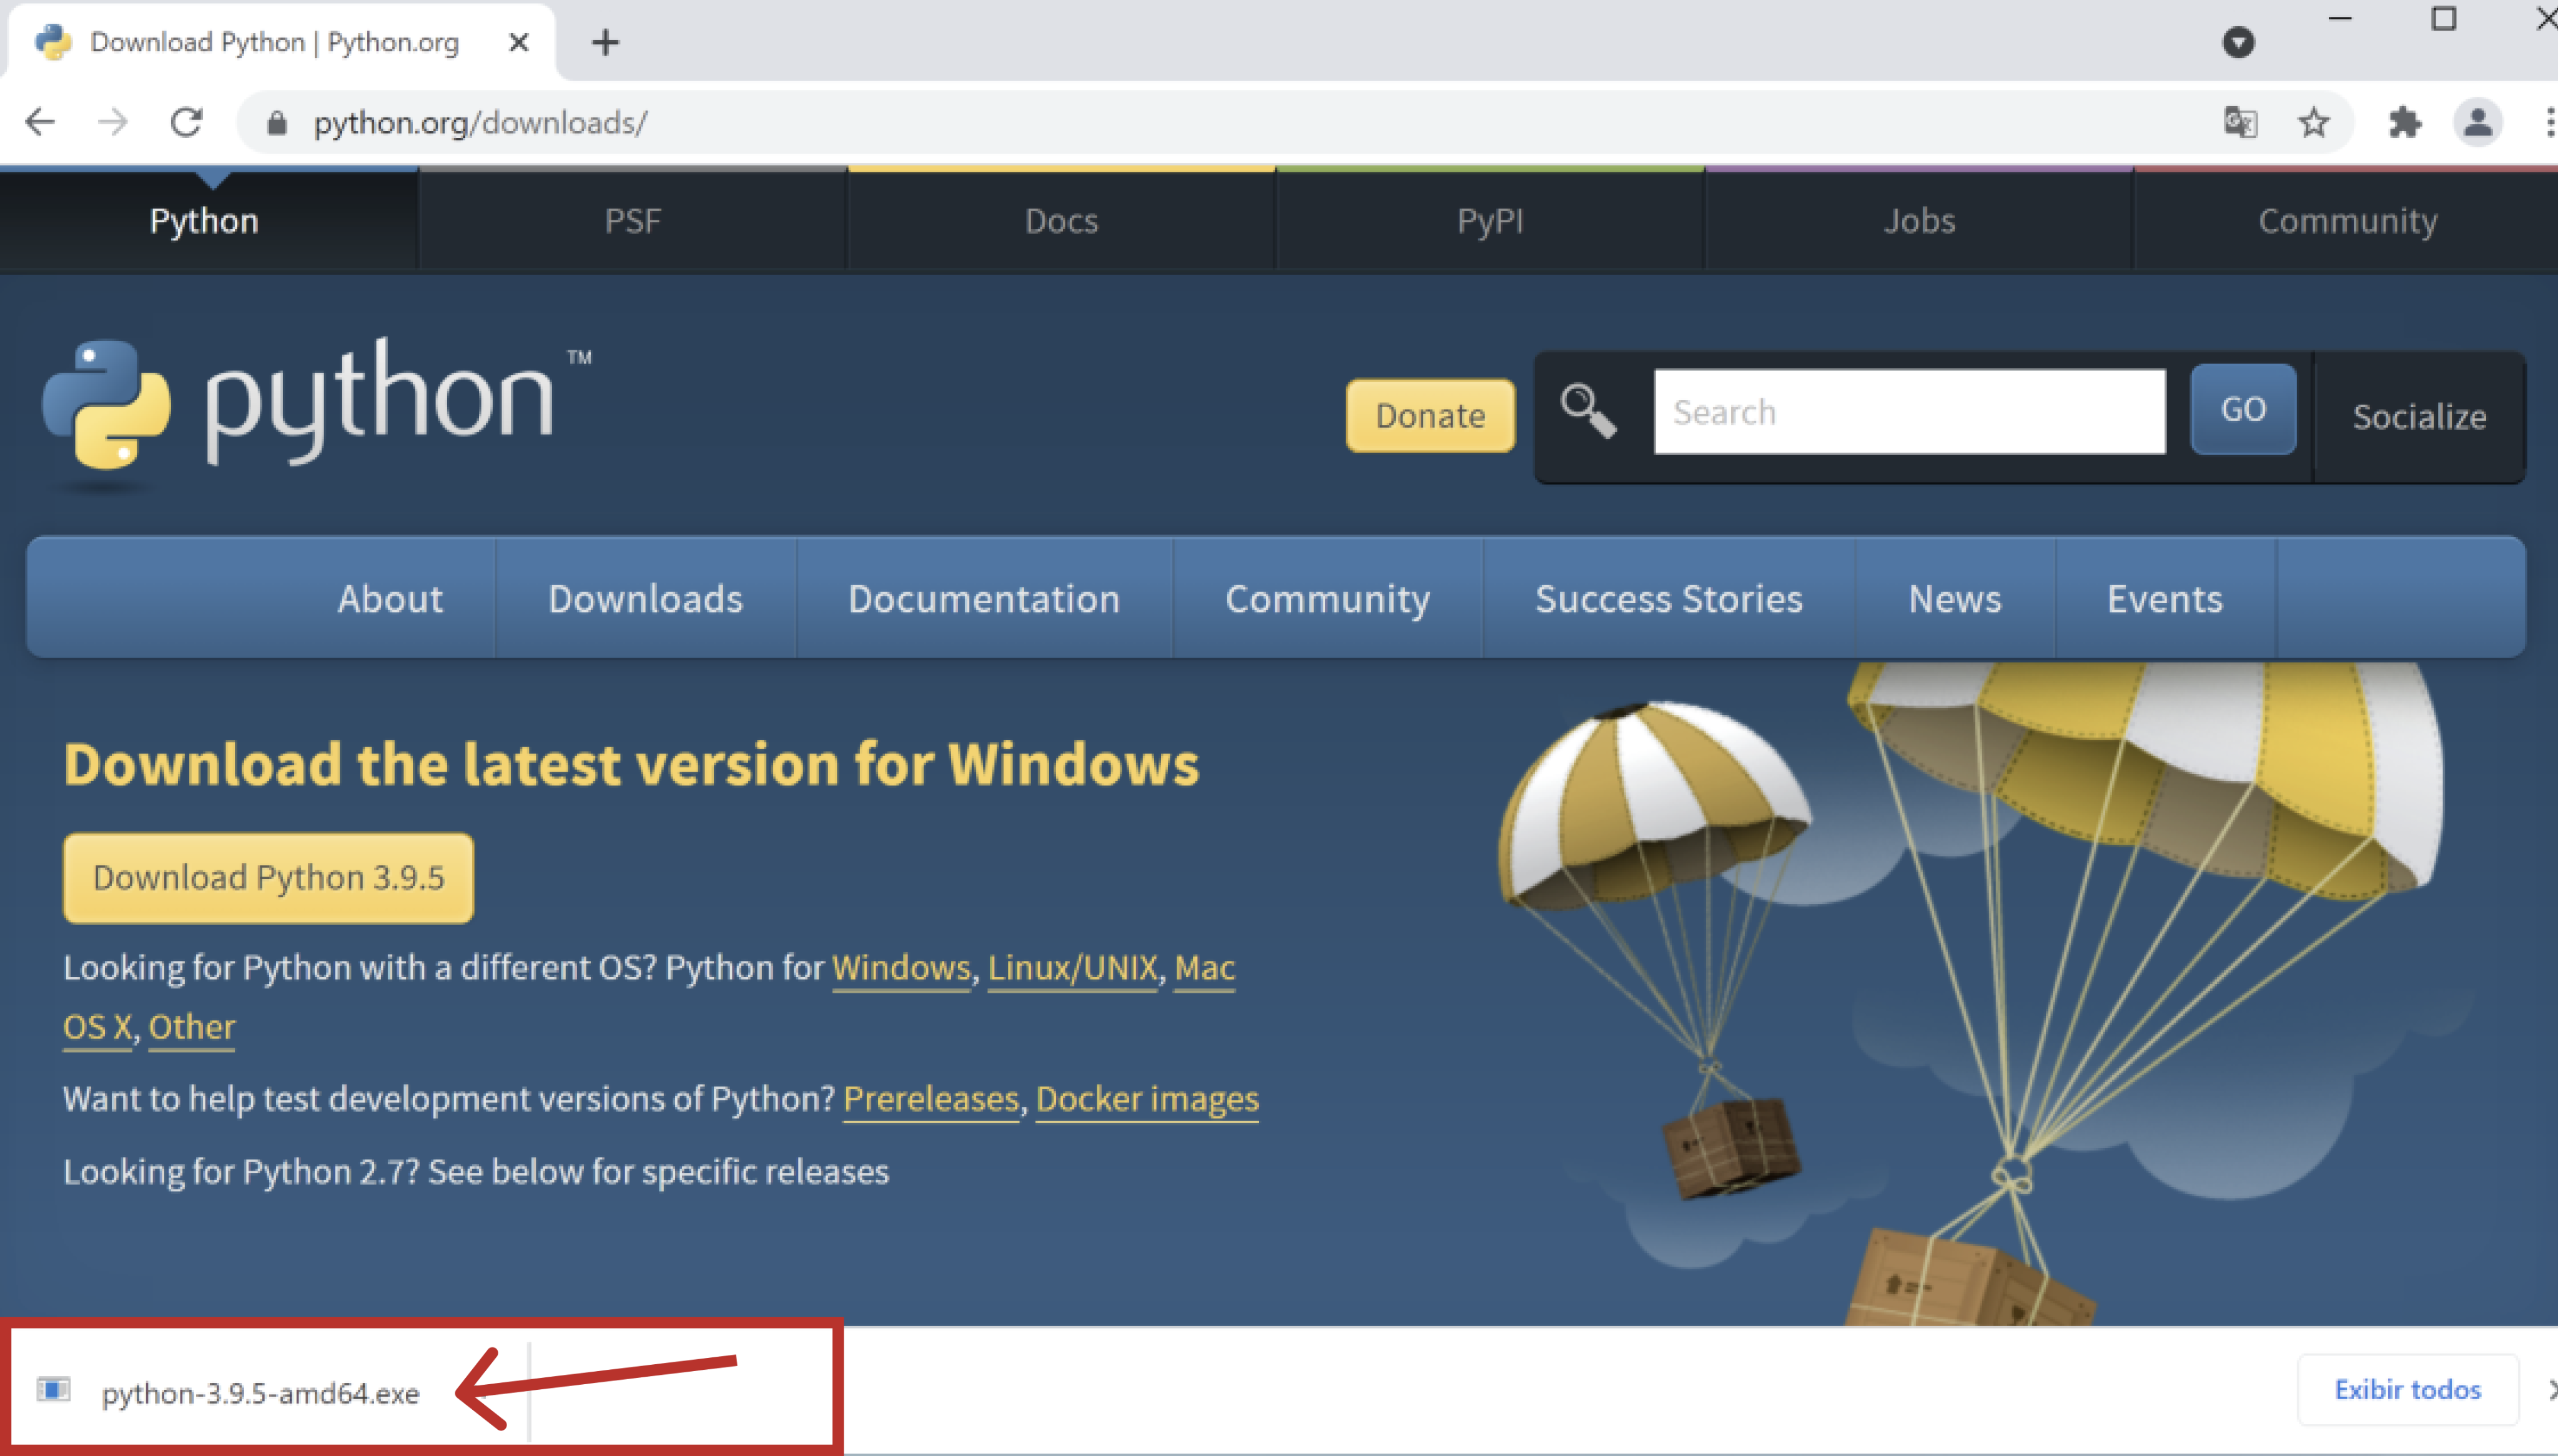Open the News menu
2558x1456 pixels.
pyautogui.click(x=1954, y=598)
